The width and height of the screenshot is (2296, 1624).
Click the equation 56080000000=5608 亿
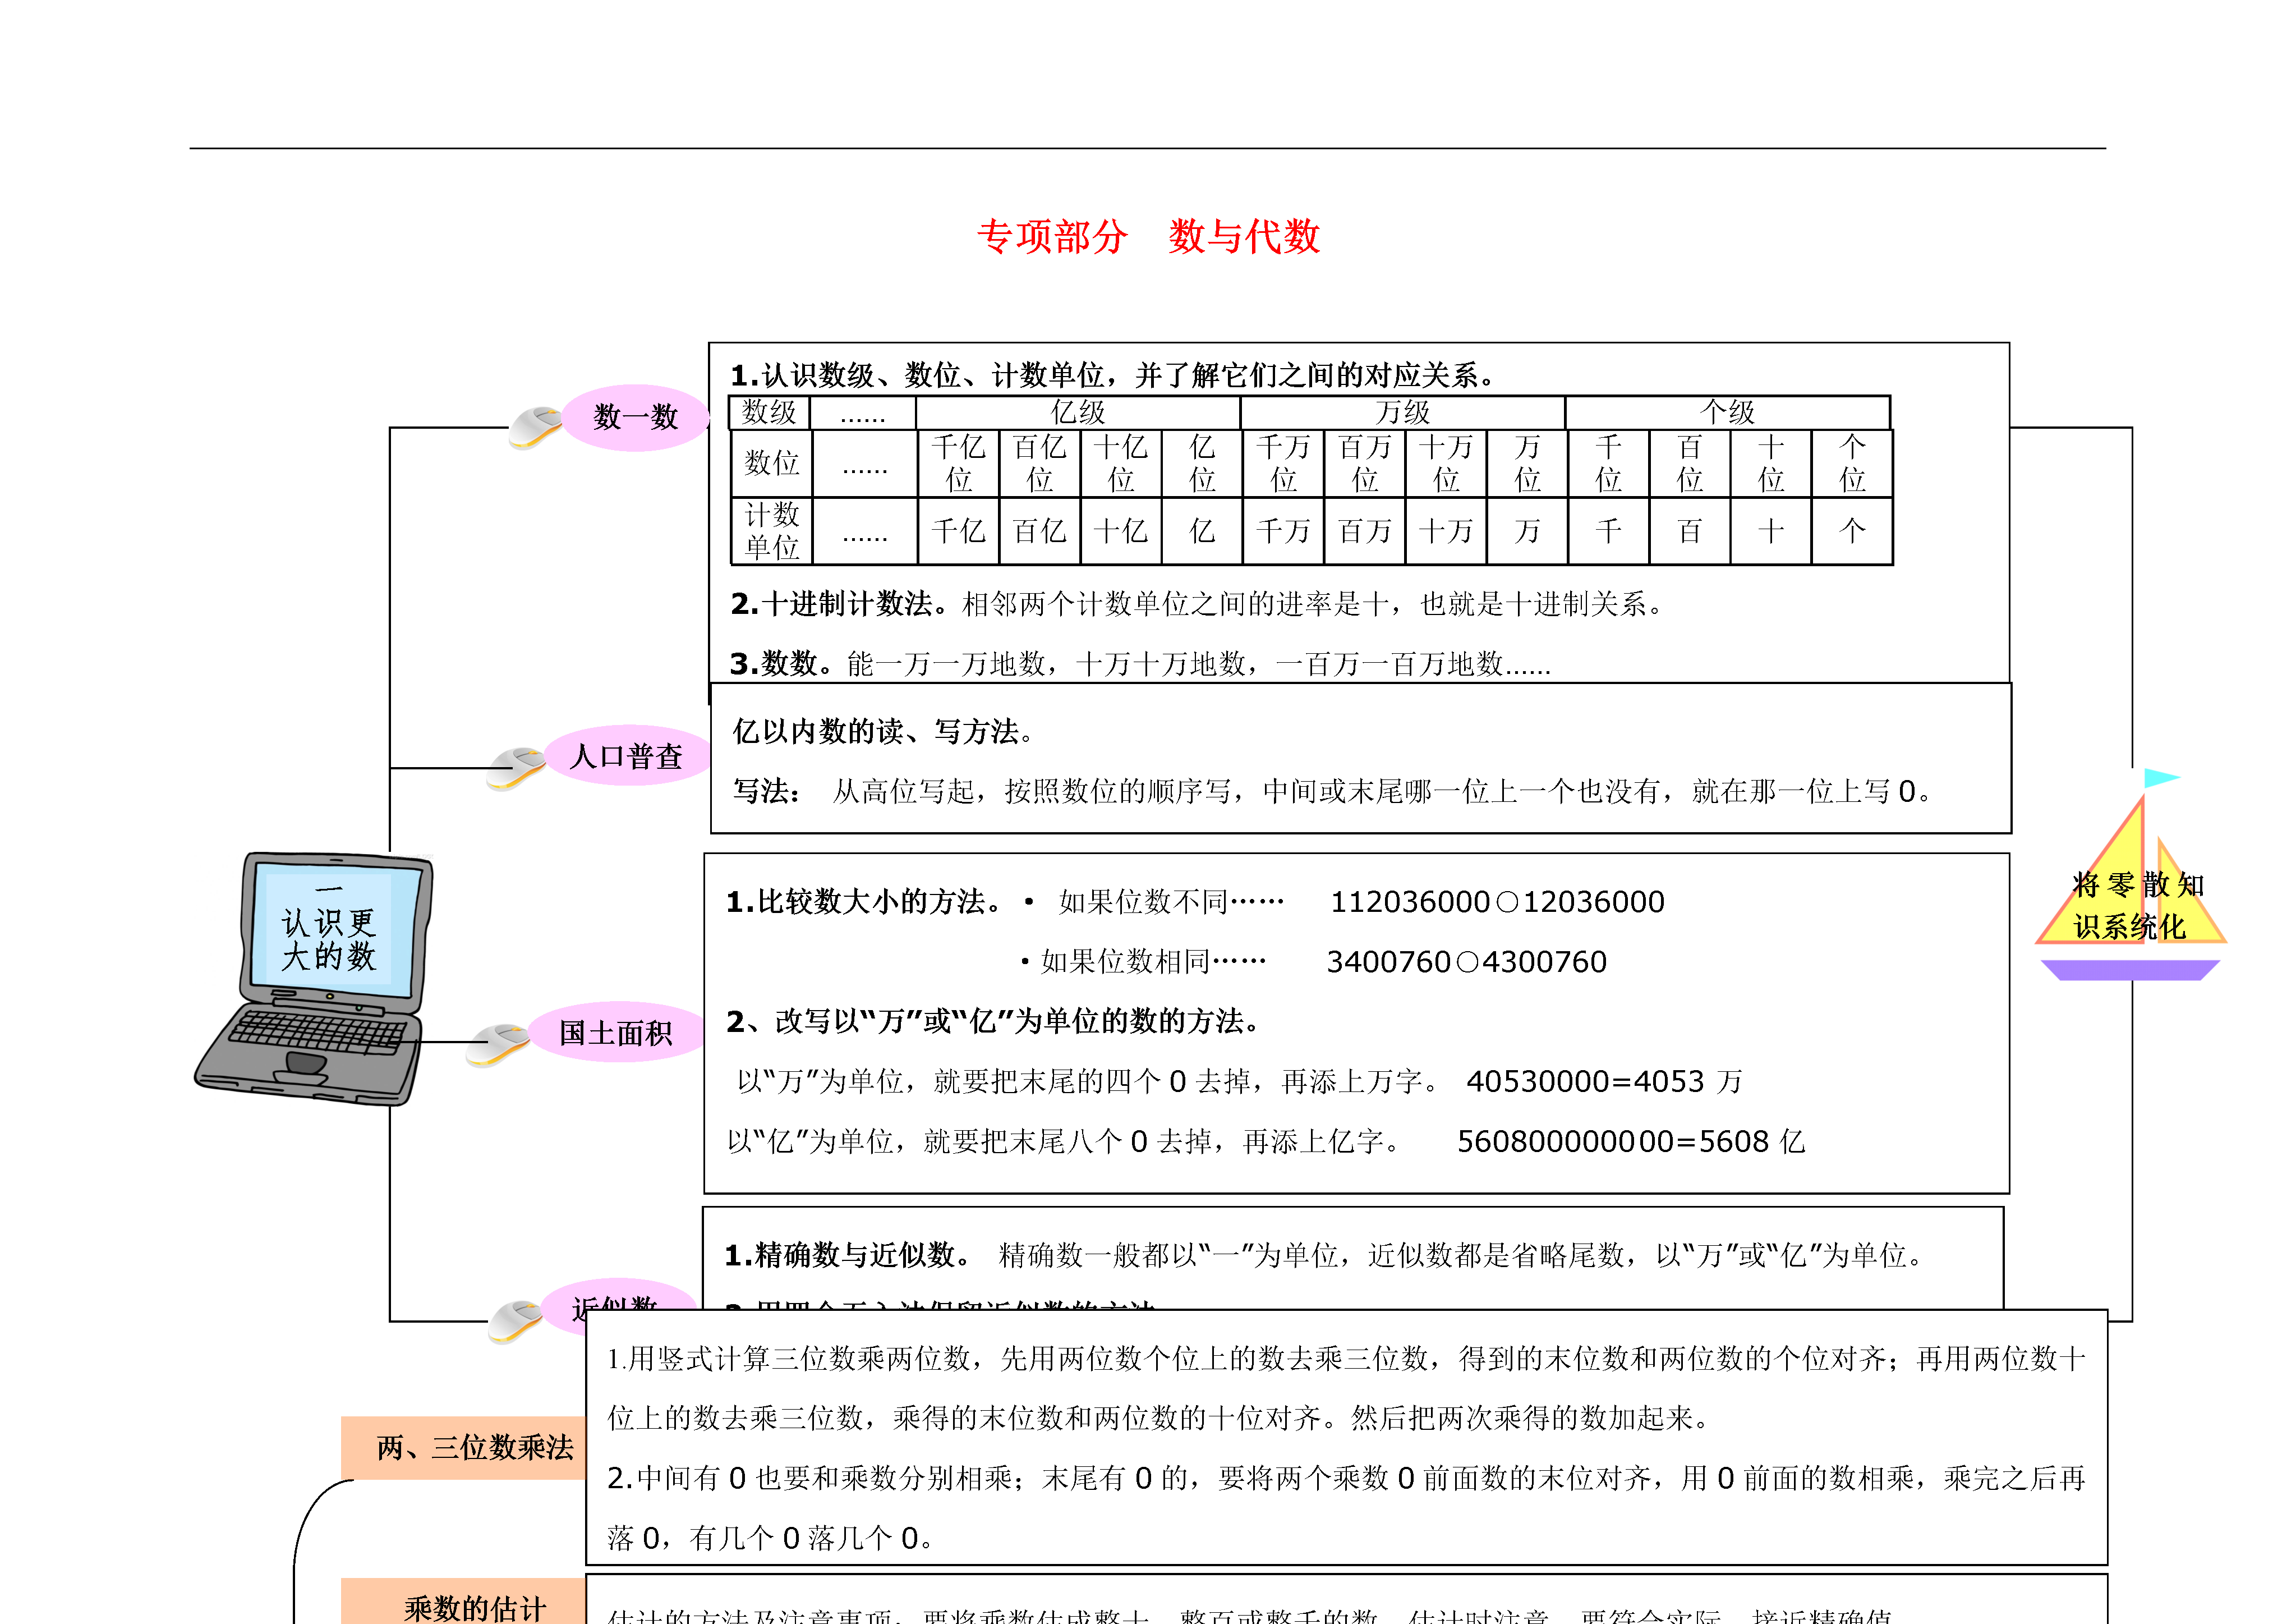[1631, 1142]
